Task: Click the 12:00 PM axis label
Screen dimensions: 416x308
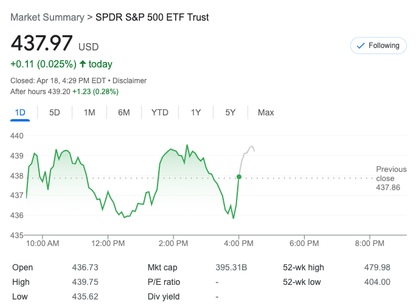Action: point(108,243)
